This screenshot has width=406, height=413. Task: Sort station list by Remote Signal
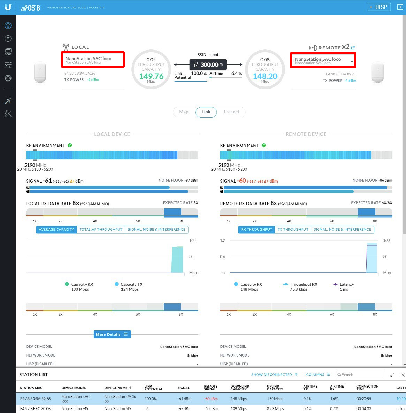coord(211,388)
